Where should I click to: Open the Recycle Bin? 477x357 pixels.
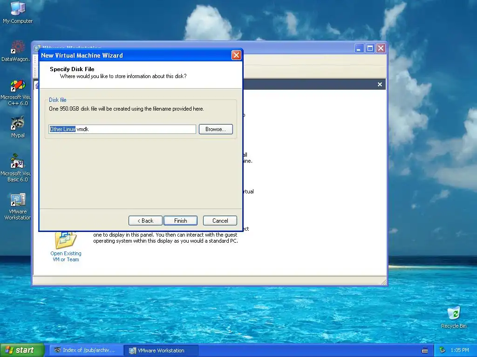(x=454, y=317)
